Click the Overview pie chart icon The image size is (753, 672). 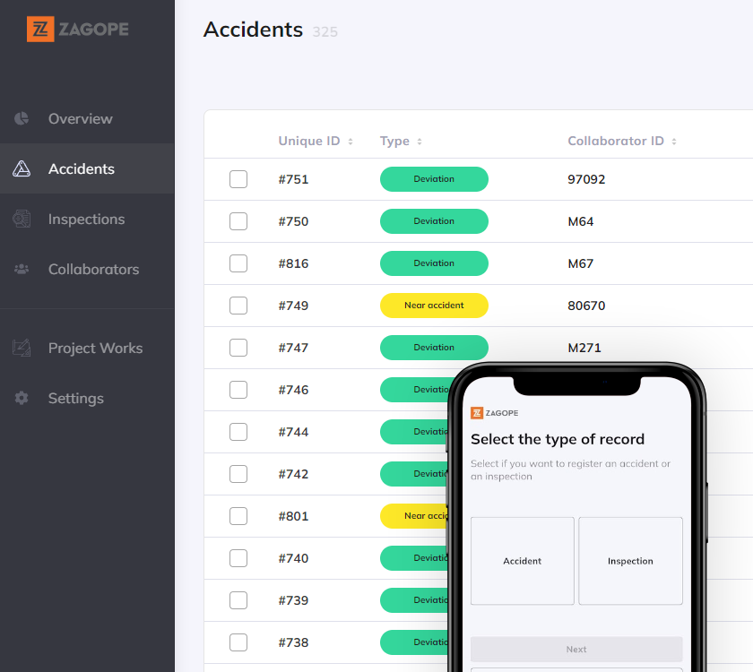(x=22, y=118)
